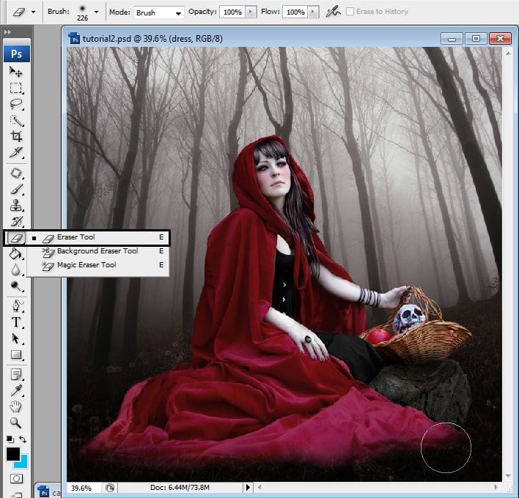Swap foreground and background colors
The width and height of the screenshot is (519, 498).
click(x=23, y=439)
